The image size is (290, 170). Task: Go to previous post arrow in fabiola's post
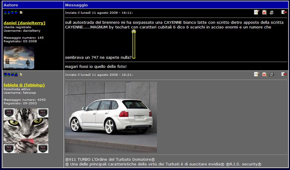[x=9, y=75]
